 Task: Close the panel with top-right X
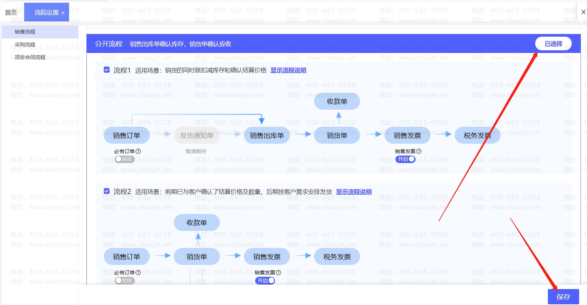583,12
